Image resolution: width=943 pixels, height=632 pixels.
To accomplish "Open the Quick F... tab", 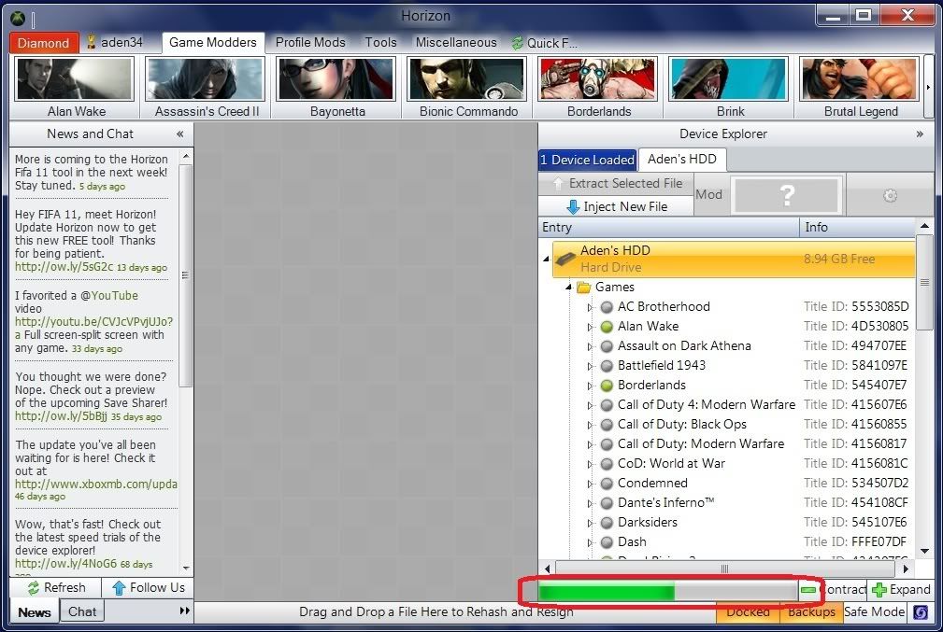I will click(544, 43).
